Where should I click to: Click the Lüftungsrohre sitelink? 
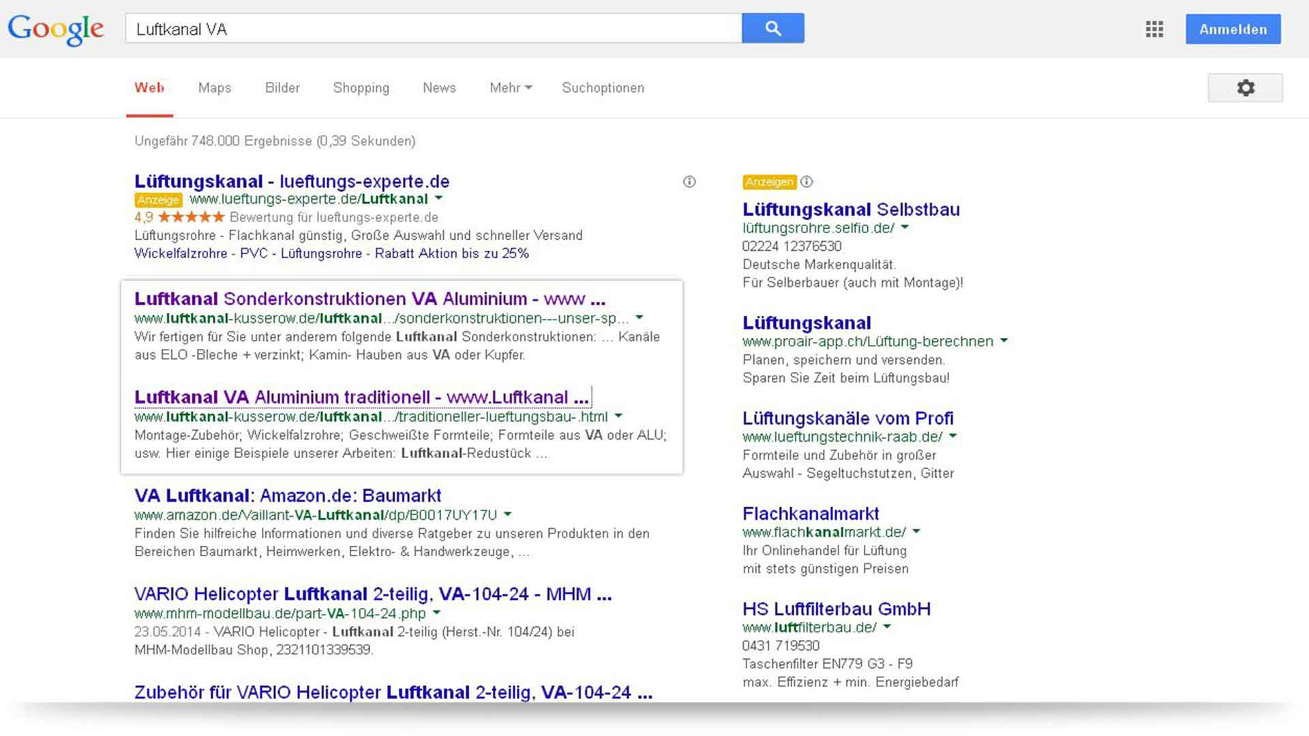click(x=321, y=254)
